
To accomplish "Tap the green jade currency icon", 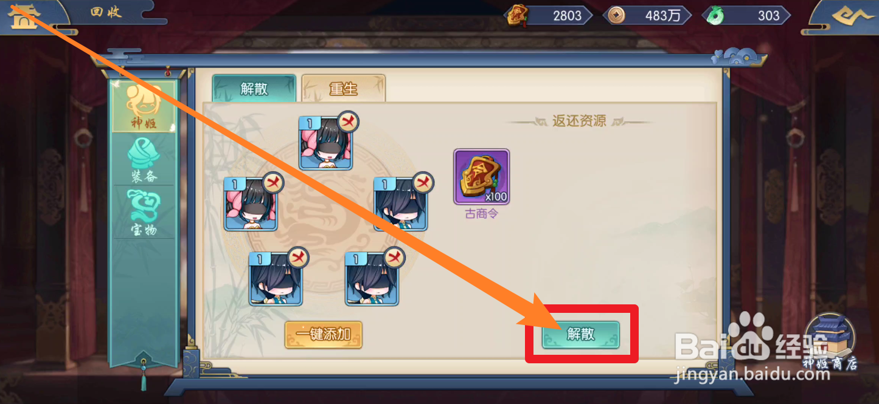I will point(712,15).
